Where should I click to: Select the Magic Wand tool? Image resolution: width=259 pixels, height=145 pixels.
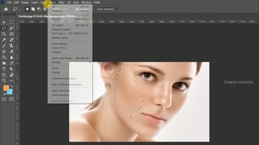pos(11,28)
